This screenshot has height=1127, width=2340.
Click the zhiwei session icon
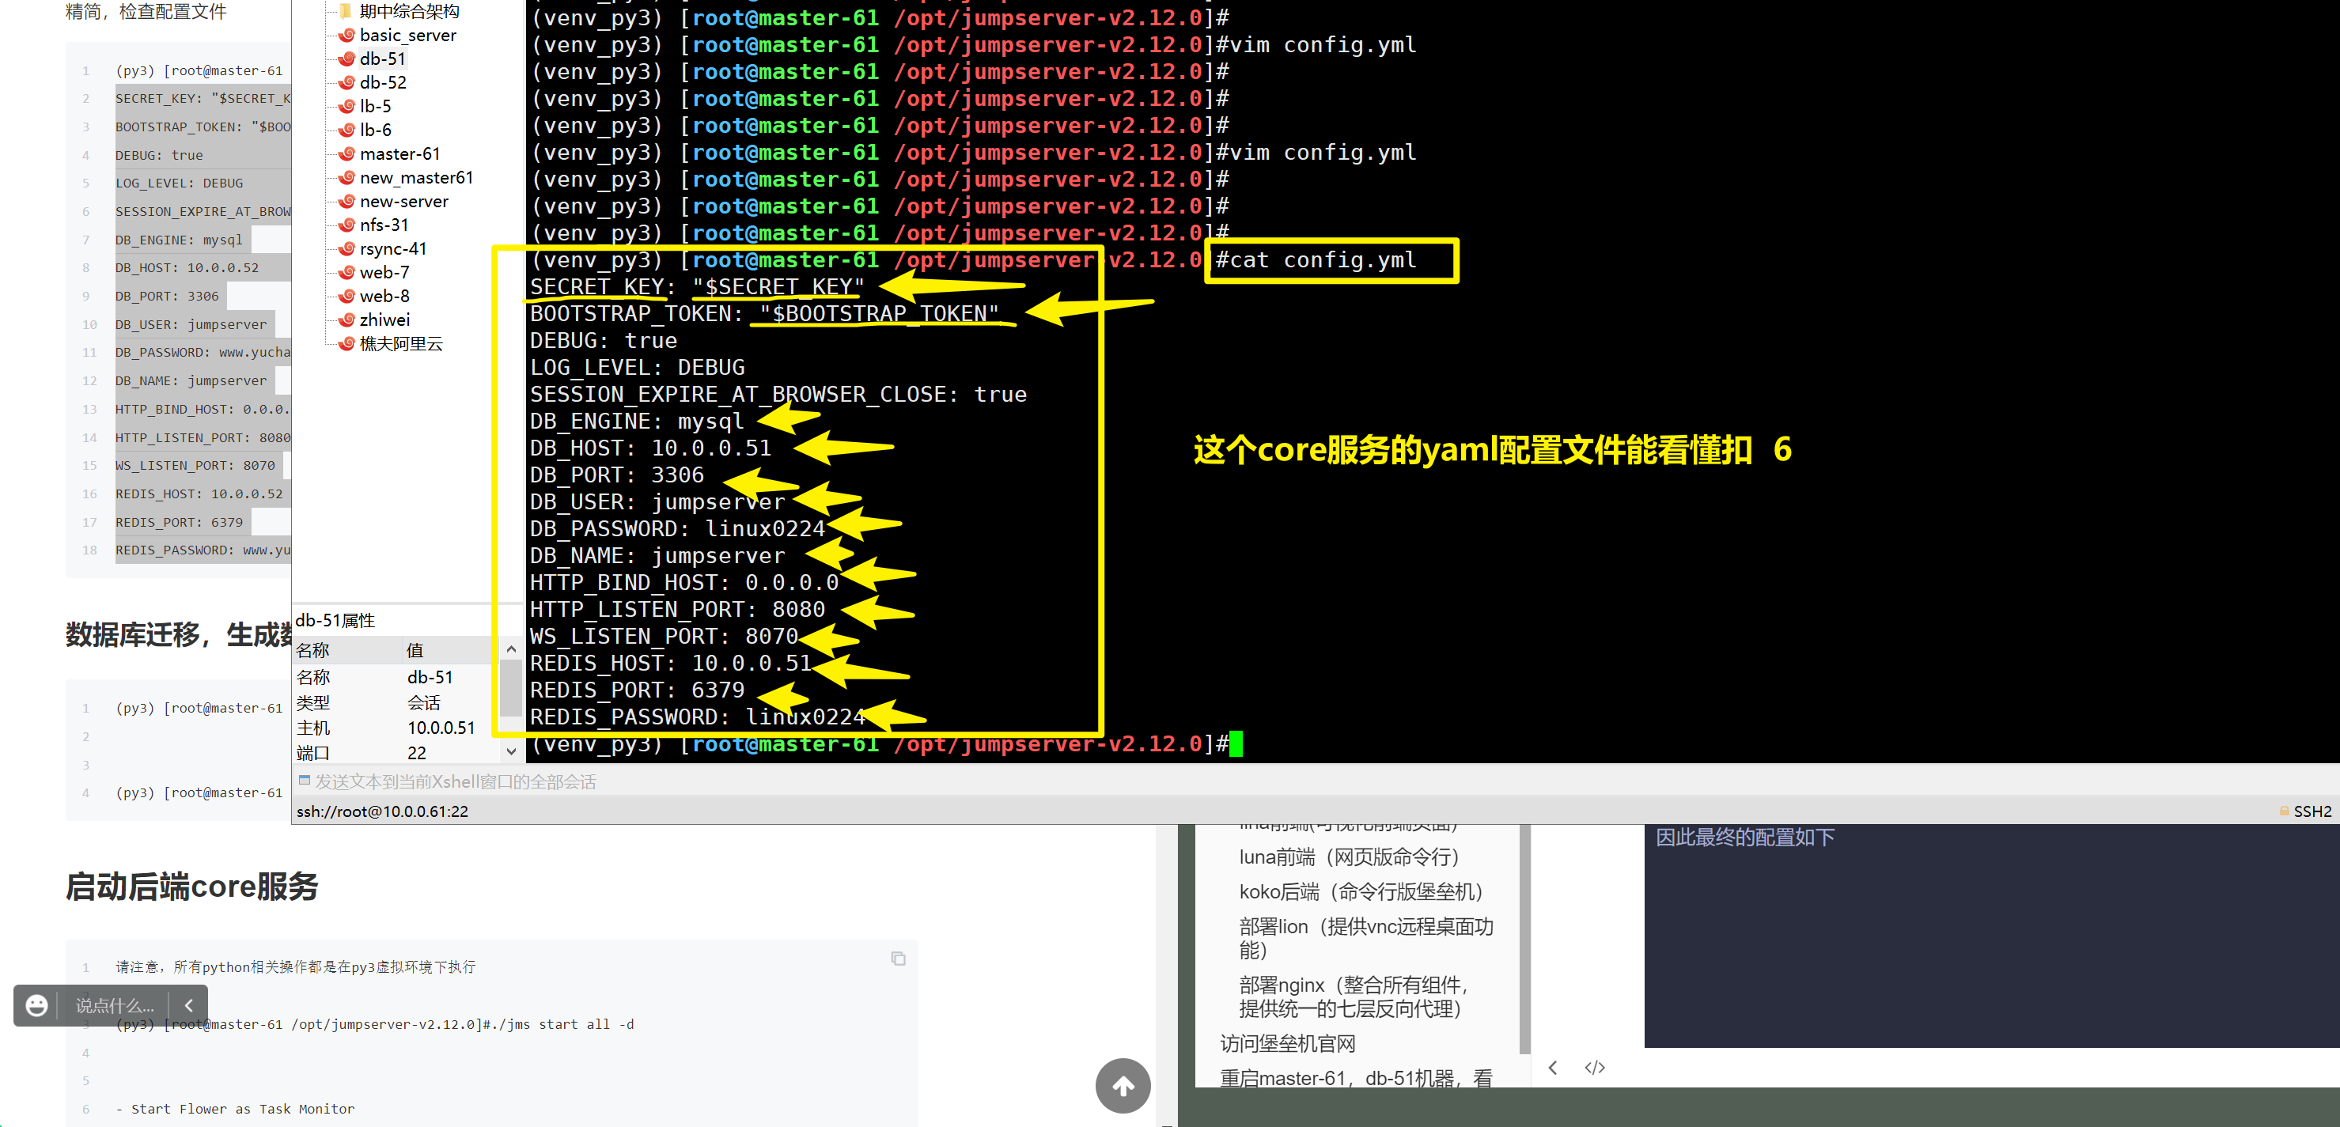point(346,320)
